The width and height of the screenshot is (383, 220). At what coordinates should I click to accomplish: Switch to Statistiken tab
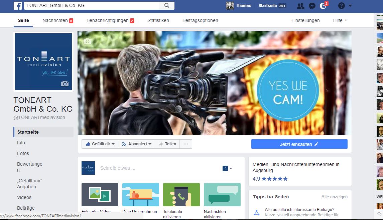158,20
